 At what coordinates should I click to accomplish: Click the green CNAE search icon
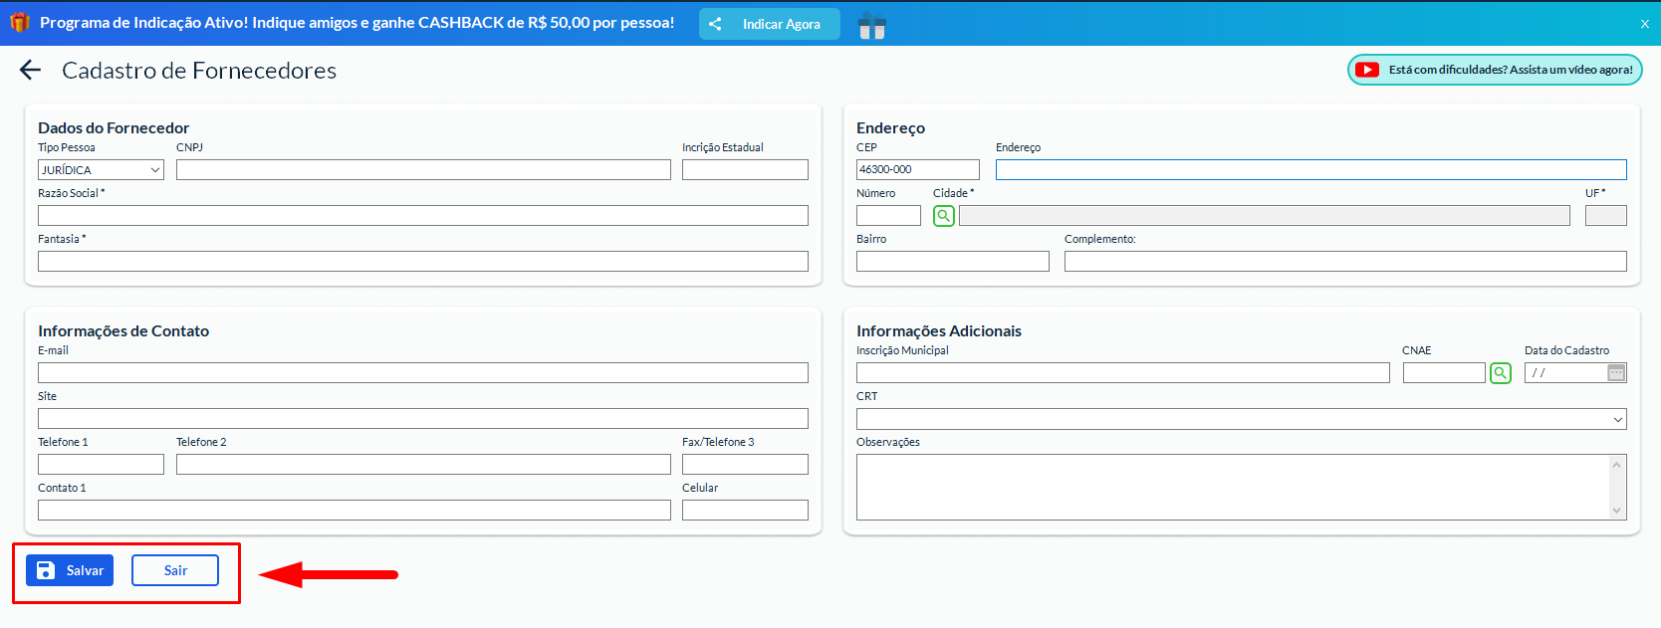click(1500, 373)
